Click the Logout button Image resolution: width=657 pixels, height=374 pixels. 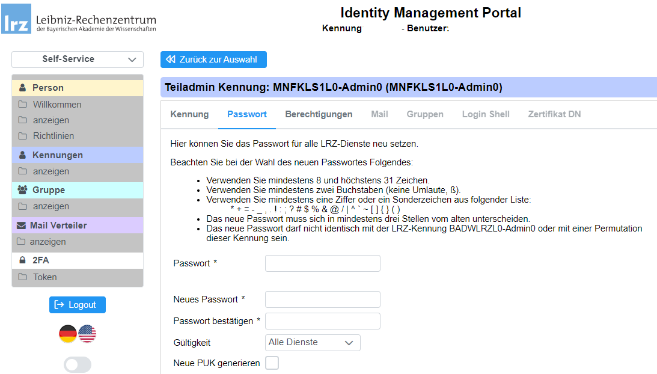point(78,305)
